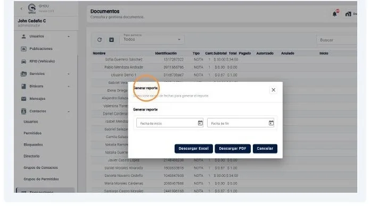
Task: Expand the Bitácora sidebar menu
Action: [45, 86]
